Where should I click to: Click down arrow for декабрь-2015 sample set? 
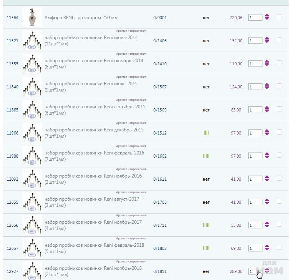[267, 135]
